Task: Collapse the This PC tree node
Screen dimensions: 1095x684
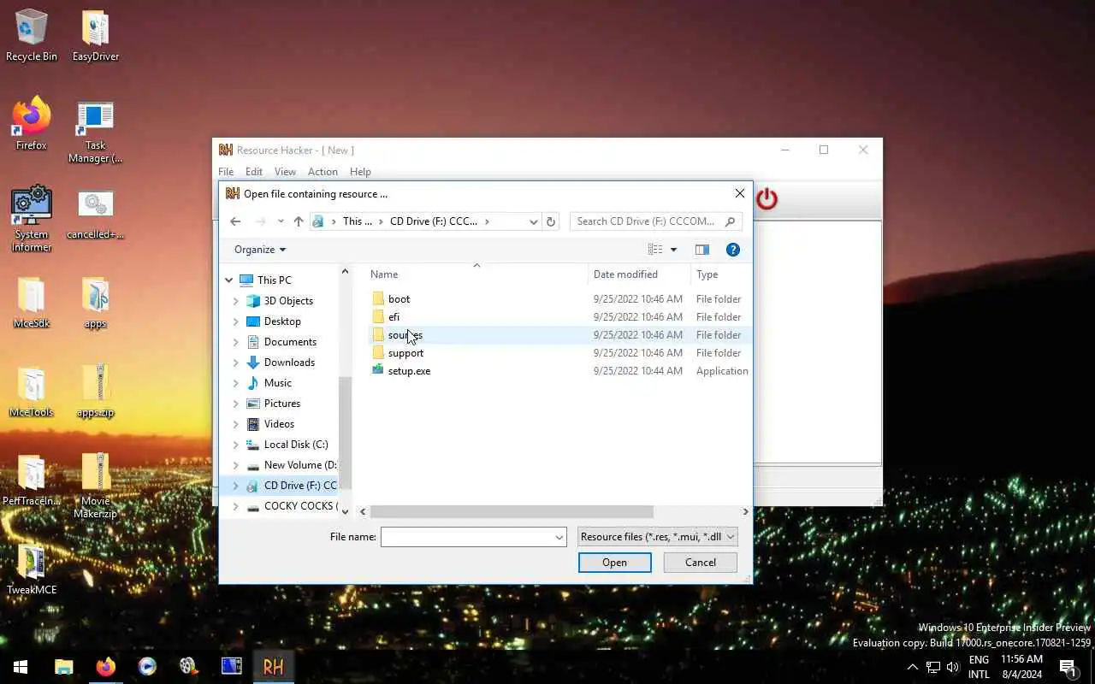Action: point(228,280)
